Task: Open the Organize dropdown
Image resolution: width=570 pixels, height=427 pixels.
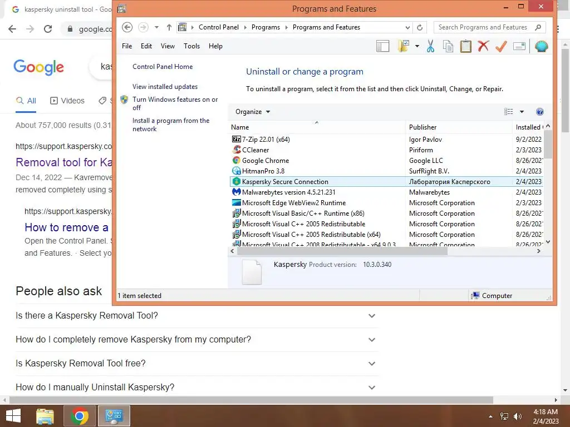Action: [x=253, y=112]
